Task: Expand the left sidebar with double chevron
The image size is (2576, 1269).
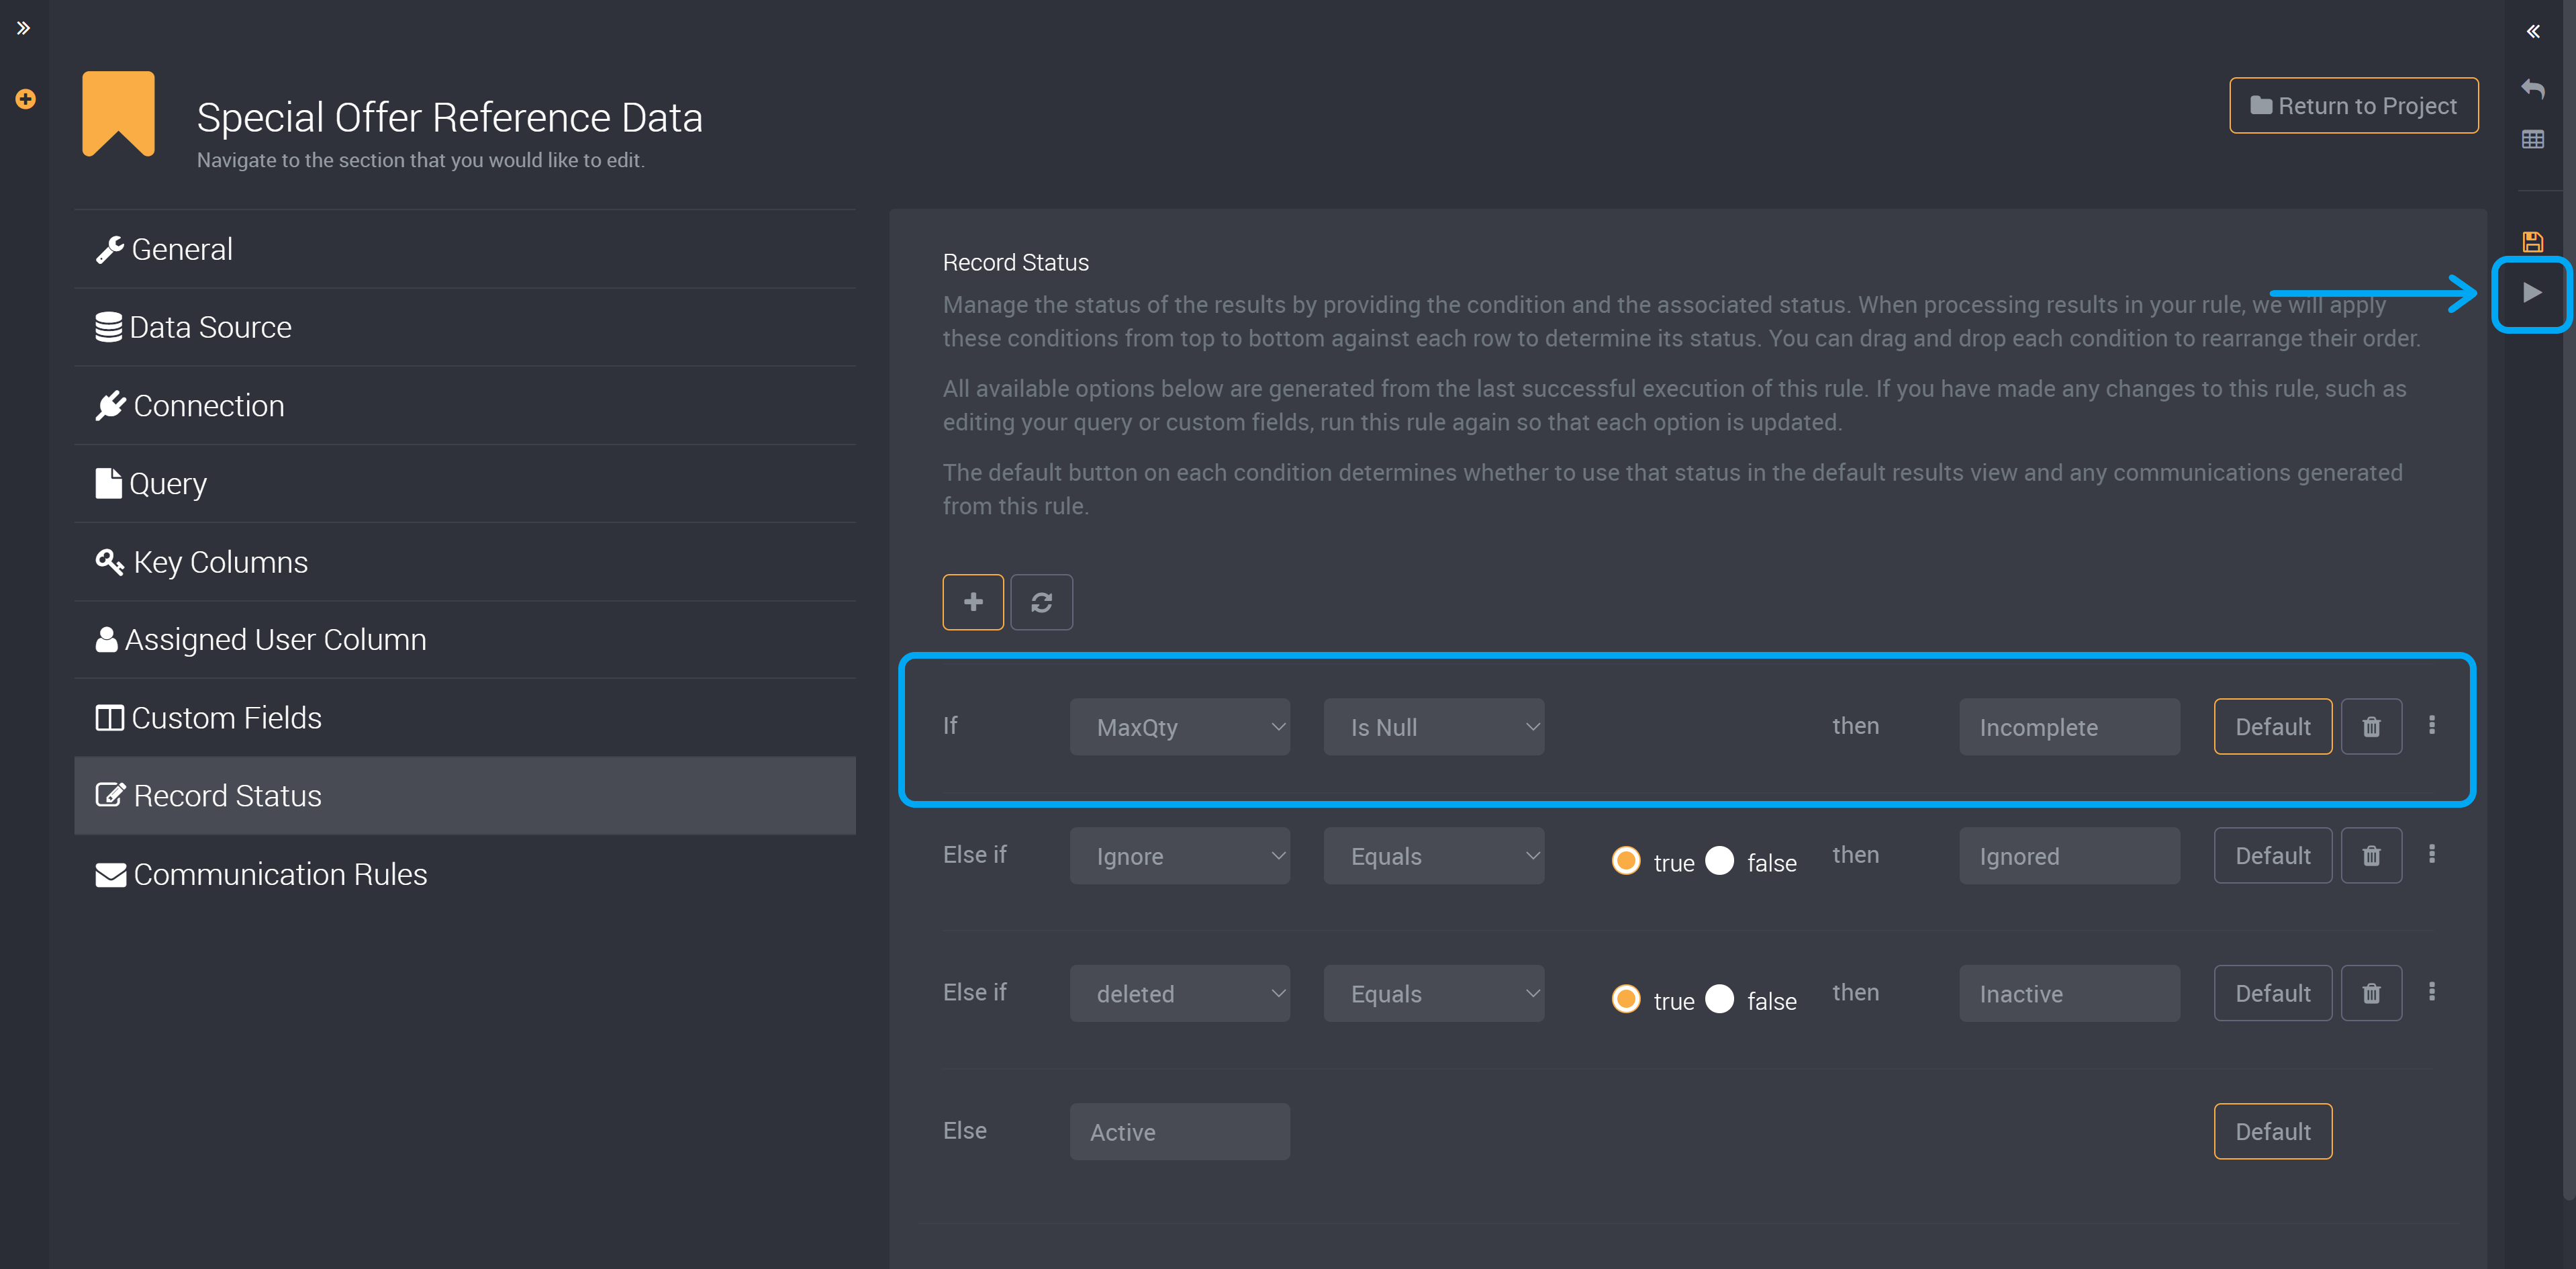Action: (23, 28)
